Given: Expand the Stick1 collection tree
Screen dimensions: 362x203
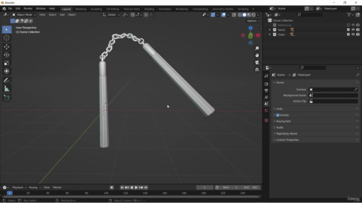Looking at the screenshot, I should pos(270,30).
